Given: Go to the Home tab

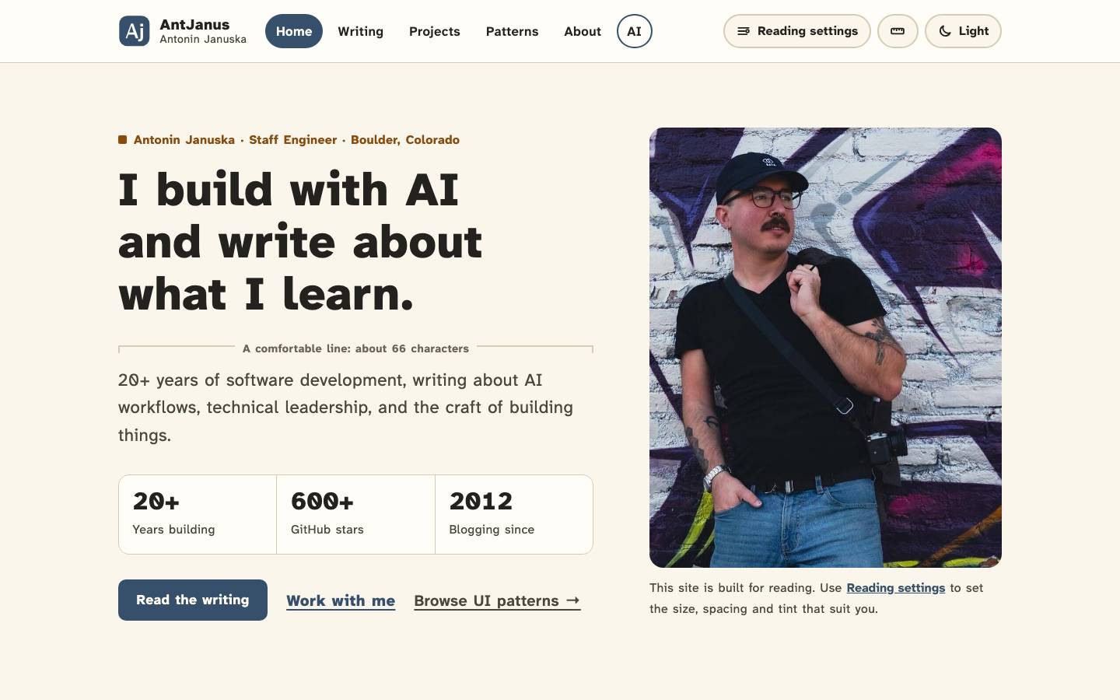Looking at the screenshot, I should (x=294, y=31).
